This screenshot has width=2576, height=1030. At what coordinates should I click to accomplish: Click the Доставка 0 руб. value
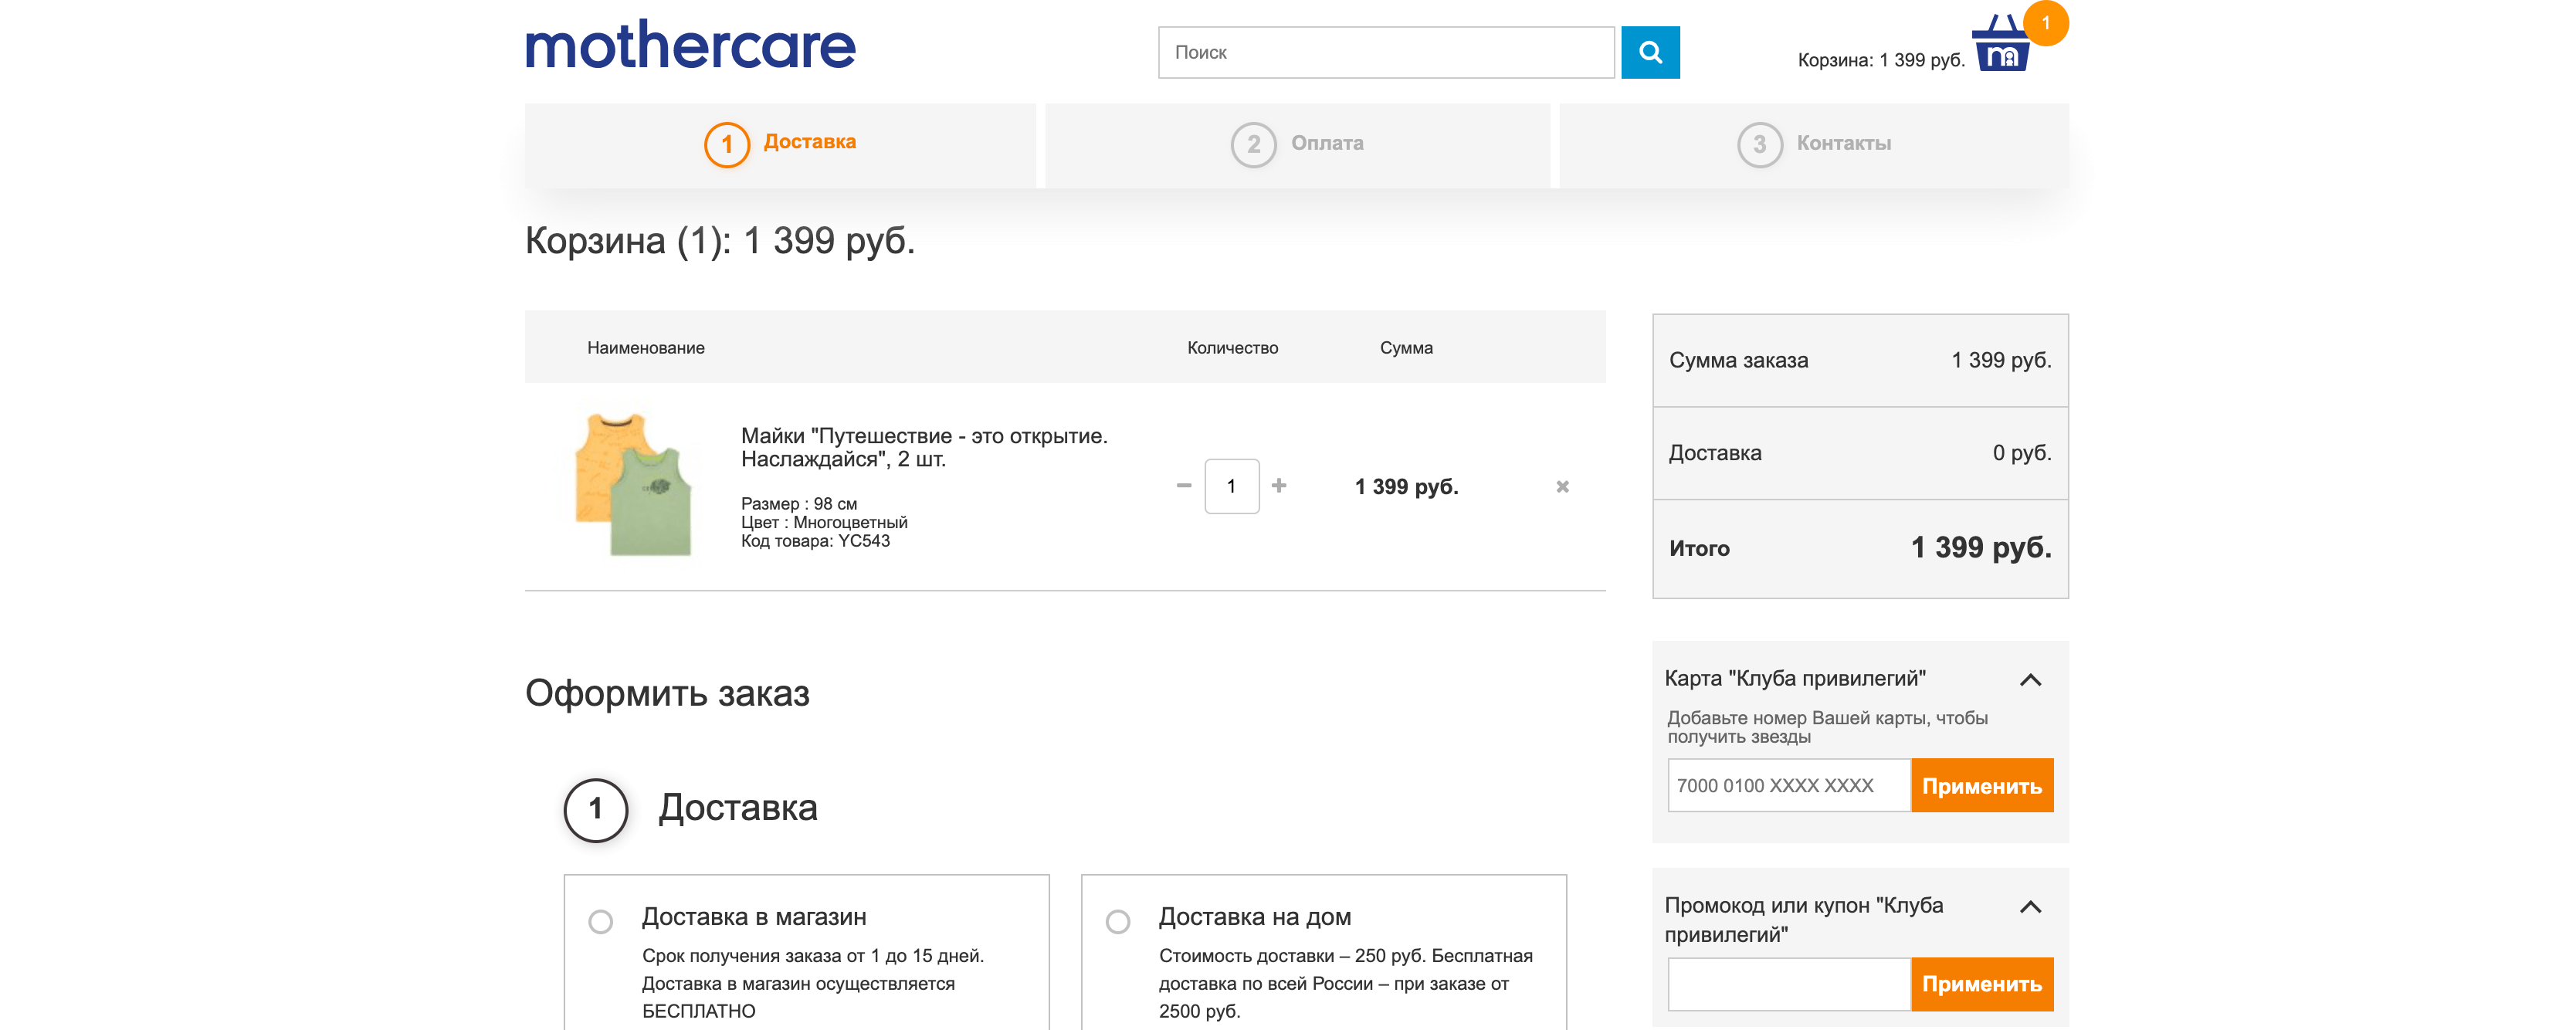(2021, 453)
